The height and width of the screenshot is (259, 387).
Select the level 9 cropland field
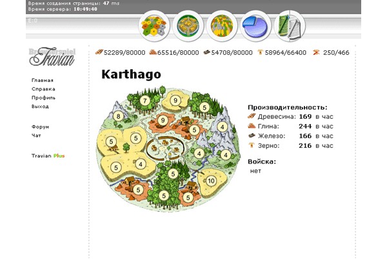pos(175,100)
